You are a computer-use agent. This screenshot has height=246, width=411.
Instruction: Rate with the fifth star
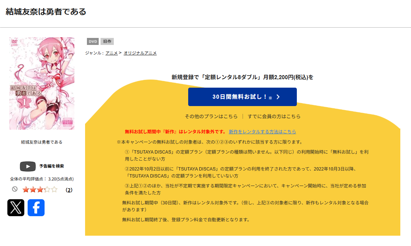[x=54, y=189]
